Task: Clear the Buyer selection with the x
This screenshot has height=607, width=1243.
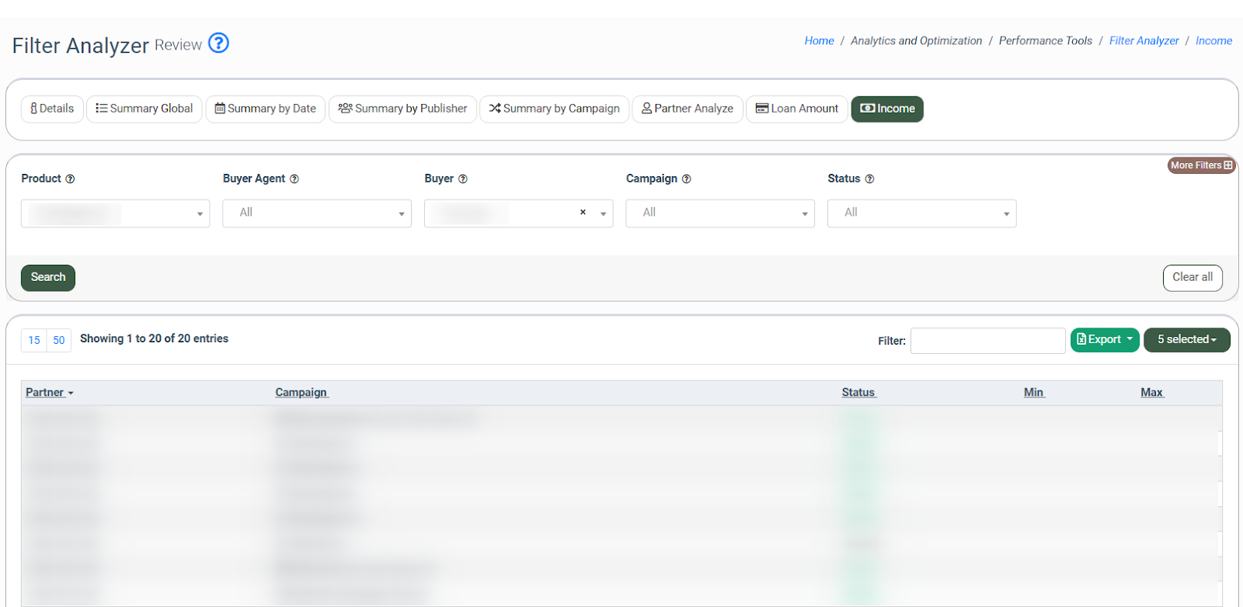Action: coord(583,213)
